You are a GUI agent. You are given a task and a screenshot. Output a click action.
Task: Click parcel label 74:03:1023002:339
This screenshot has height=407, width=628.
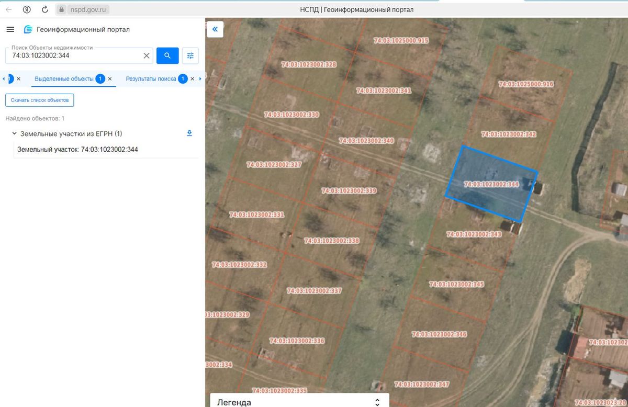click(x=349, y=191)
